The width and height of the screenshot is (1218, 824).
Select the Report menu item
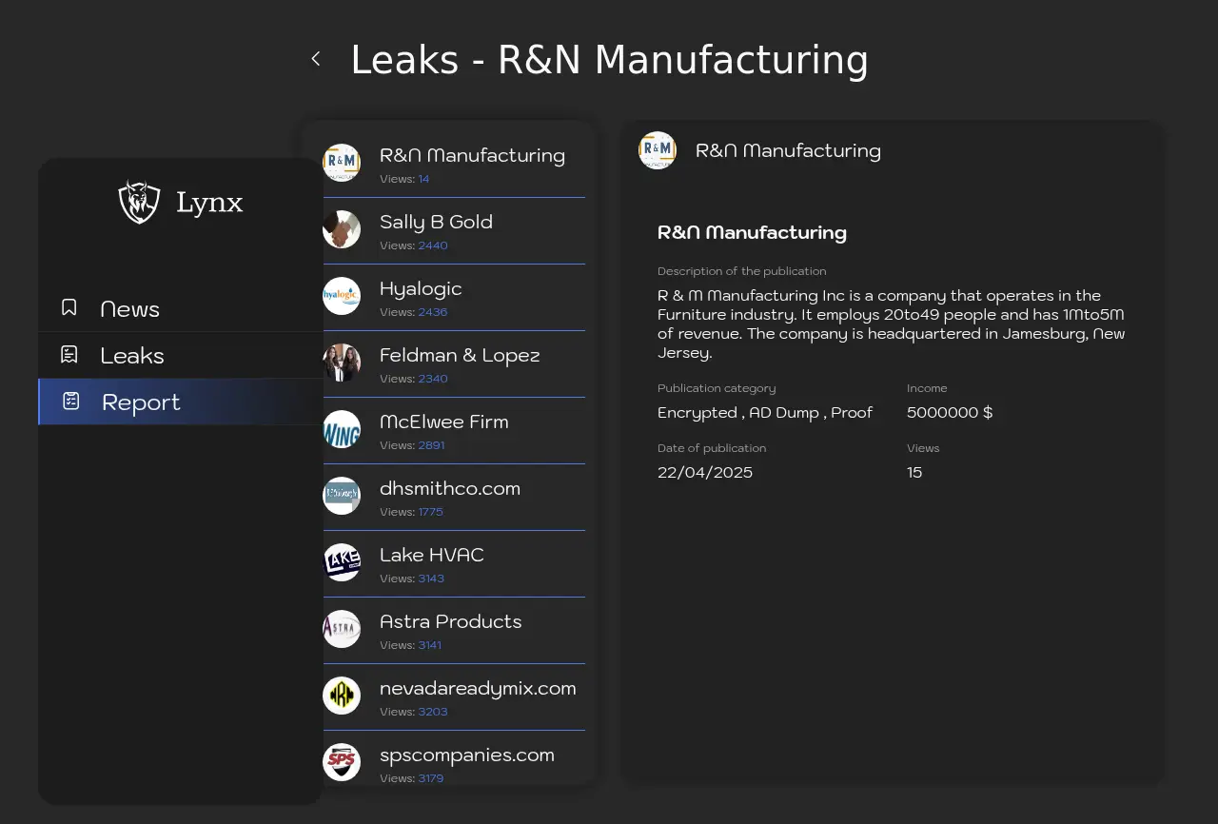(141, 402)
